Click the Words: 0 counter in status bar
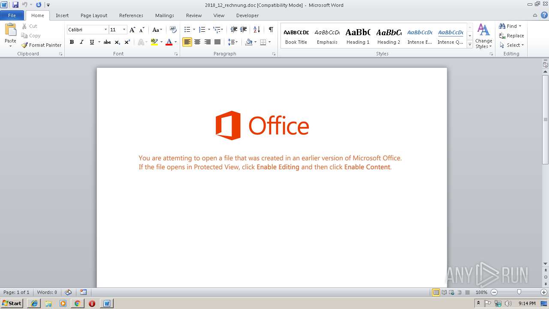The height and width of the screenshot is (309, 549). click(x=47, y=292)
